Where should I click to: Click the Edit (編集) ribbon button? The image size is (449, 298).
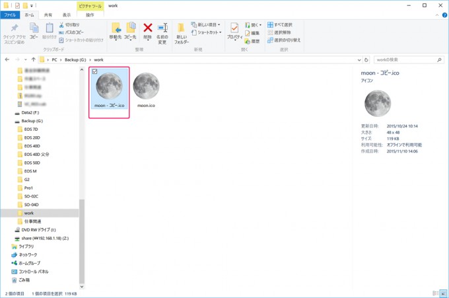(x=252, y=33)
